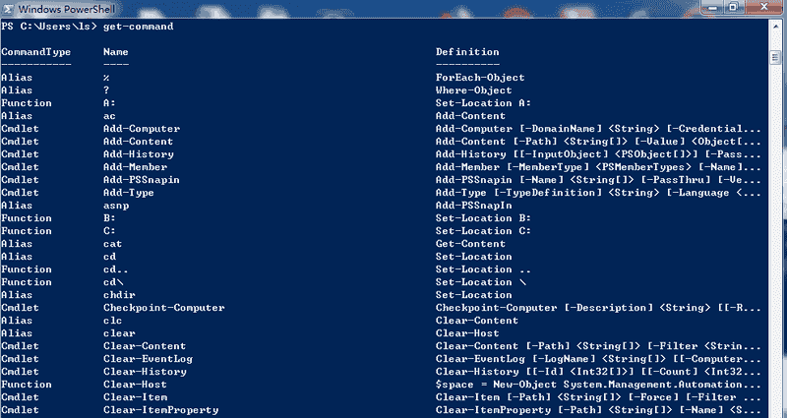Click the typed get-command text in the prompt
This screenshot has width=787, height=418.
coord(145,27)
